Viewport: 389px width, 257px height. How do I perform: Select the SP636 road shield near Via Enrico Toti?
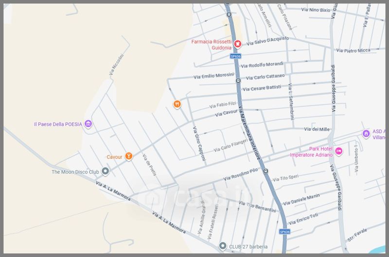point(284,232)
